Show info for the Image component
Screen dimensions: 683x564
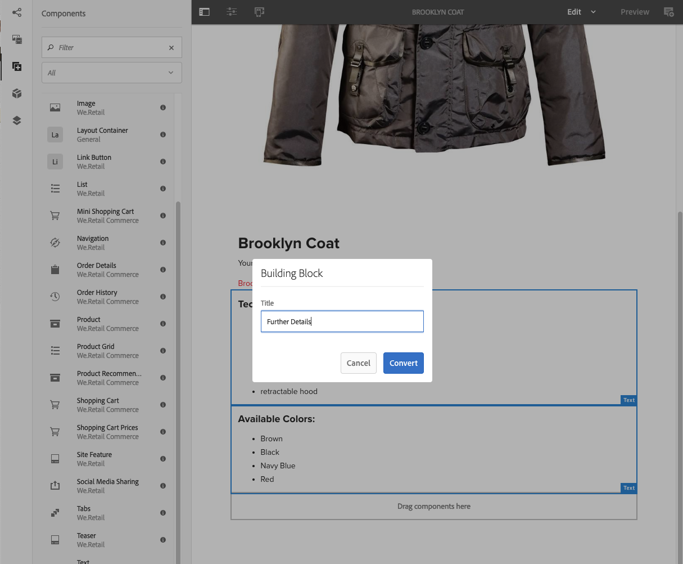[163, 108]
